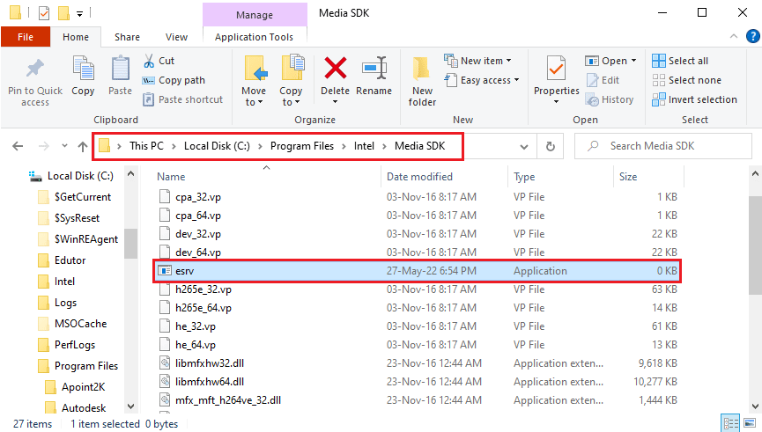Open the File tab
This screenshot has width=762, height=432.
[x=26, y=37]
